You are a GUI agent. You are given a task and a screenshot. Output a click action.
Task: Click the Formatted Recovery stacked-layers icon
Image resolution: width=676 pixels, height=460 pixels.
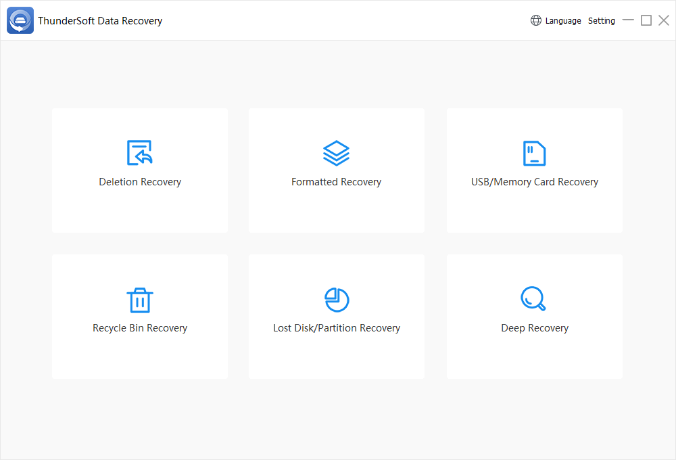[x=336, y=152]
